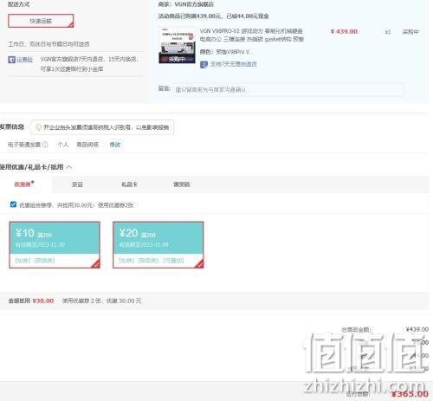Deselect the ¥20 coupon card
This screenshot has width=433, height=401.
[x=158, y=245]
